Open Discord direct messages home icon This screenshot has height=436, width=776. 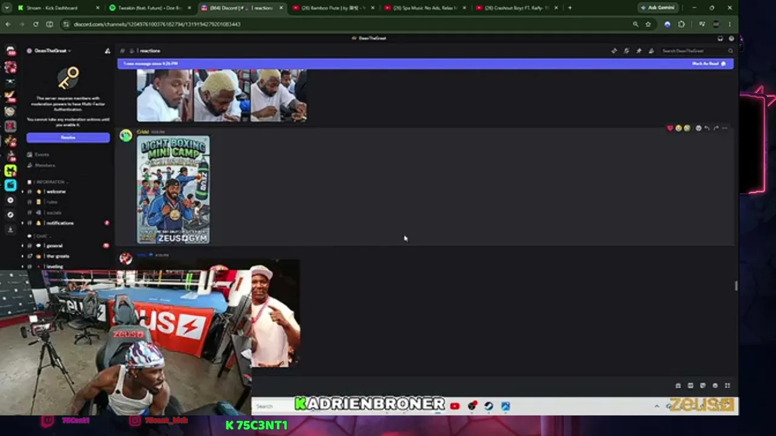[x=10, y=51]
